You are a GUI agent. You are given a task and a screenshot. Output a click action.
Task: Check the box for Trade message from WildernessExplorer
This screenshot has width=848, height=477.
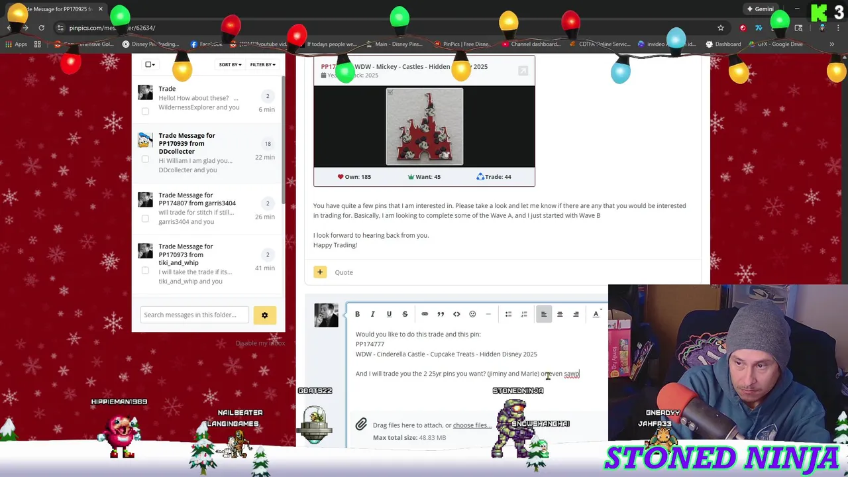pos(145,111)
